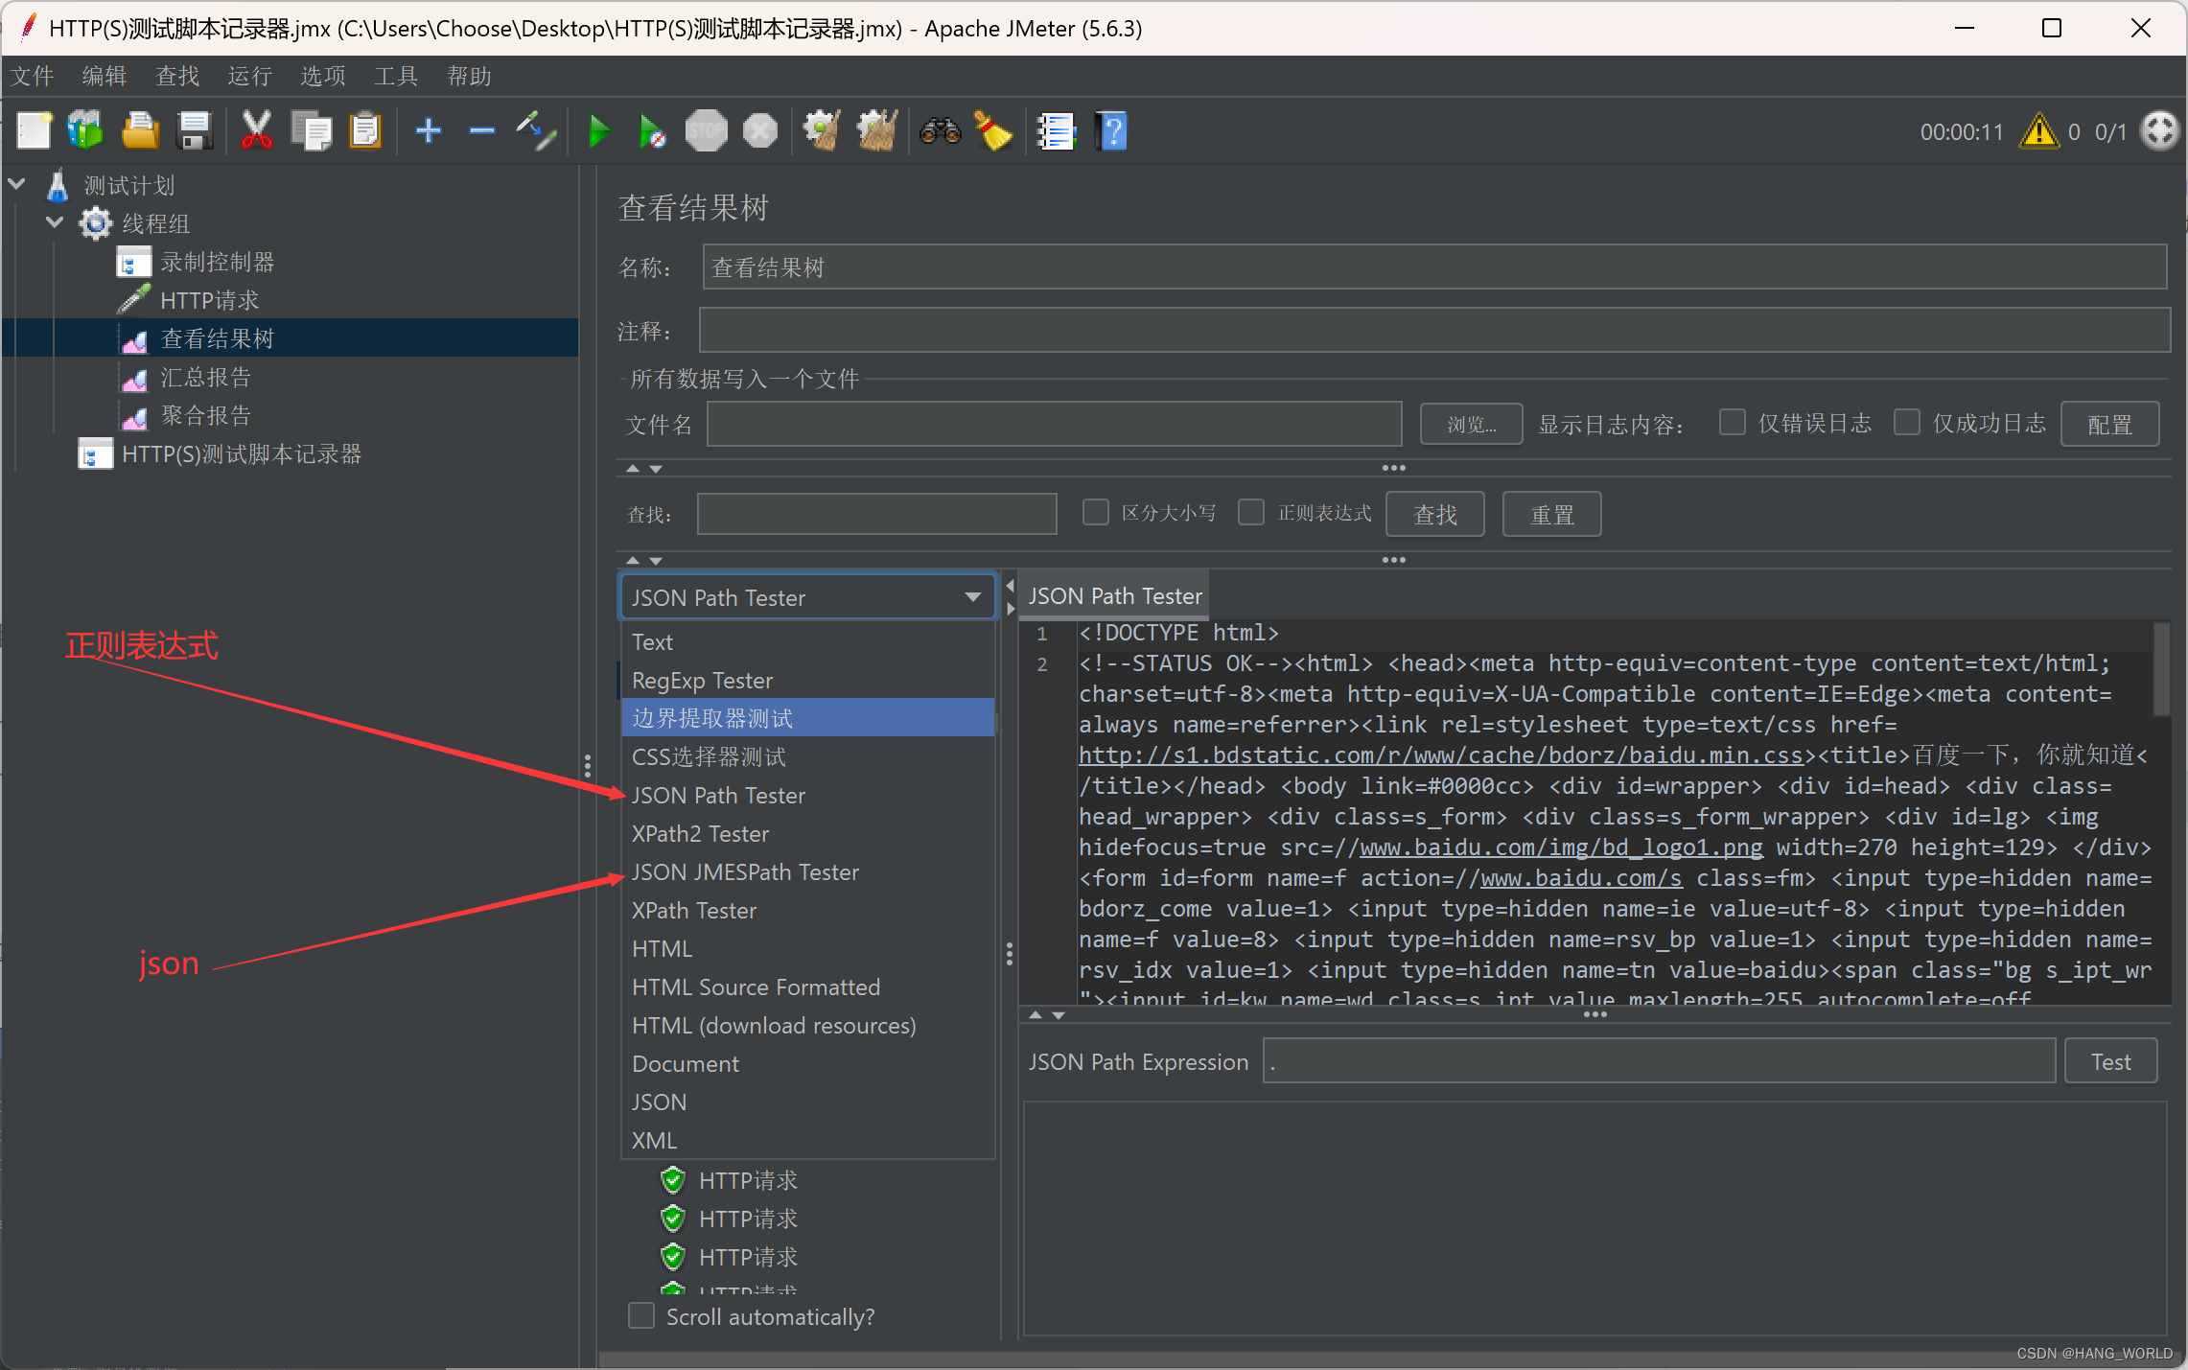This screenshot has width=2188, height=1370.
Task: Collapse the 线程组 tree node
Action: 55,222
